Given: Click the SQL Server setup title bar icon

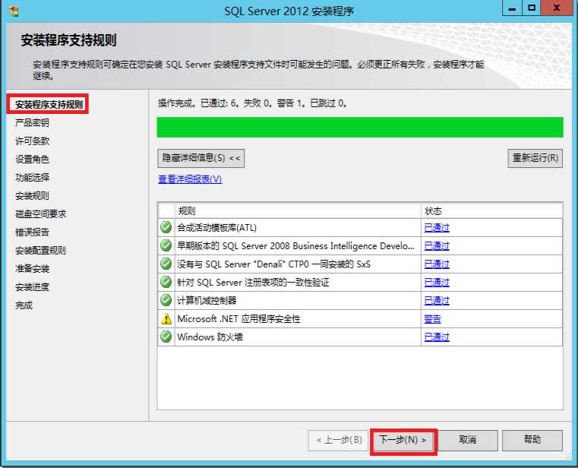Looking at the screenshot, I should (x=14, y=11).
